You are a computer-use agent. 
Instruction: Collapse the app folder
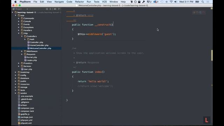[x=15, y=15]
